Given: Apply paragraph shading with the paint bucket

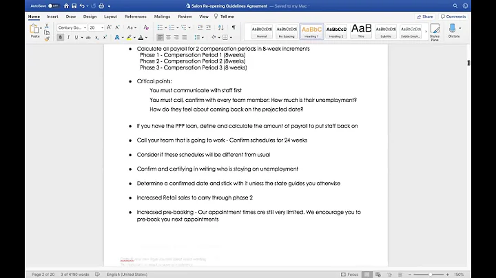Looking at the screenshot, I should point(214,37).
